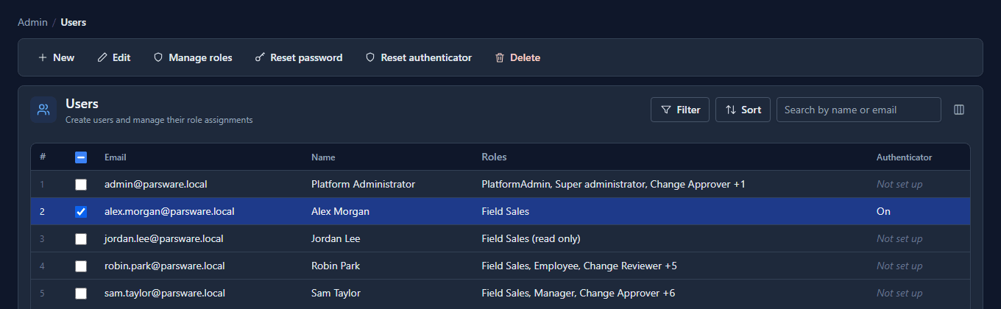Check the sam.taylor@parsware.local row checkbox
This screenshot has width=1001, height=309.
click(x=81, y=294)
